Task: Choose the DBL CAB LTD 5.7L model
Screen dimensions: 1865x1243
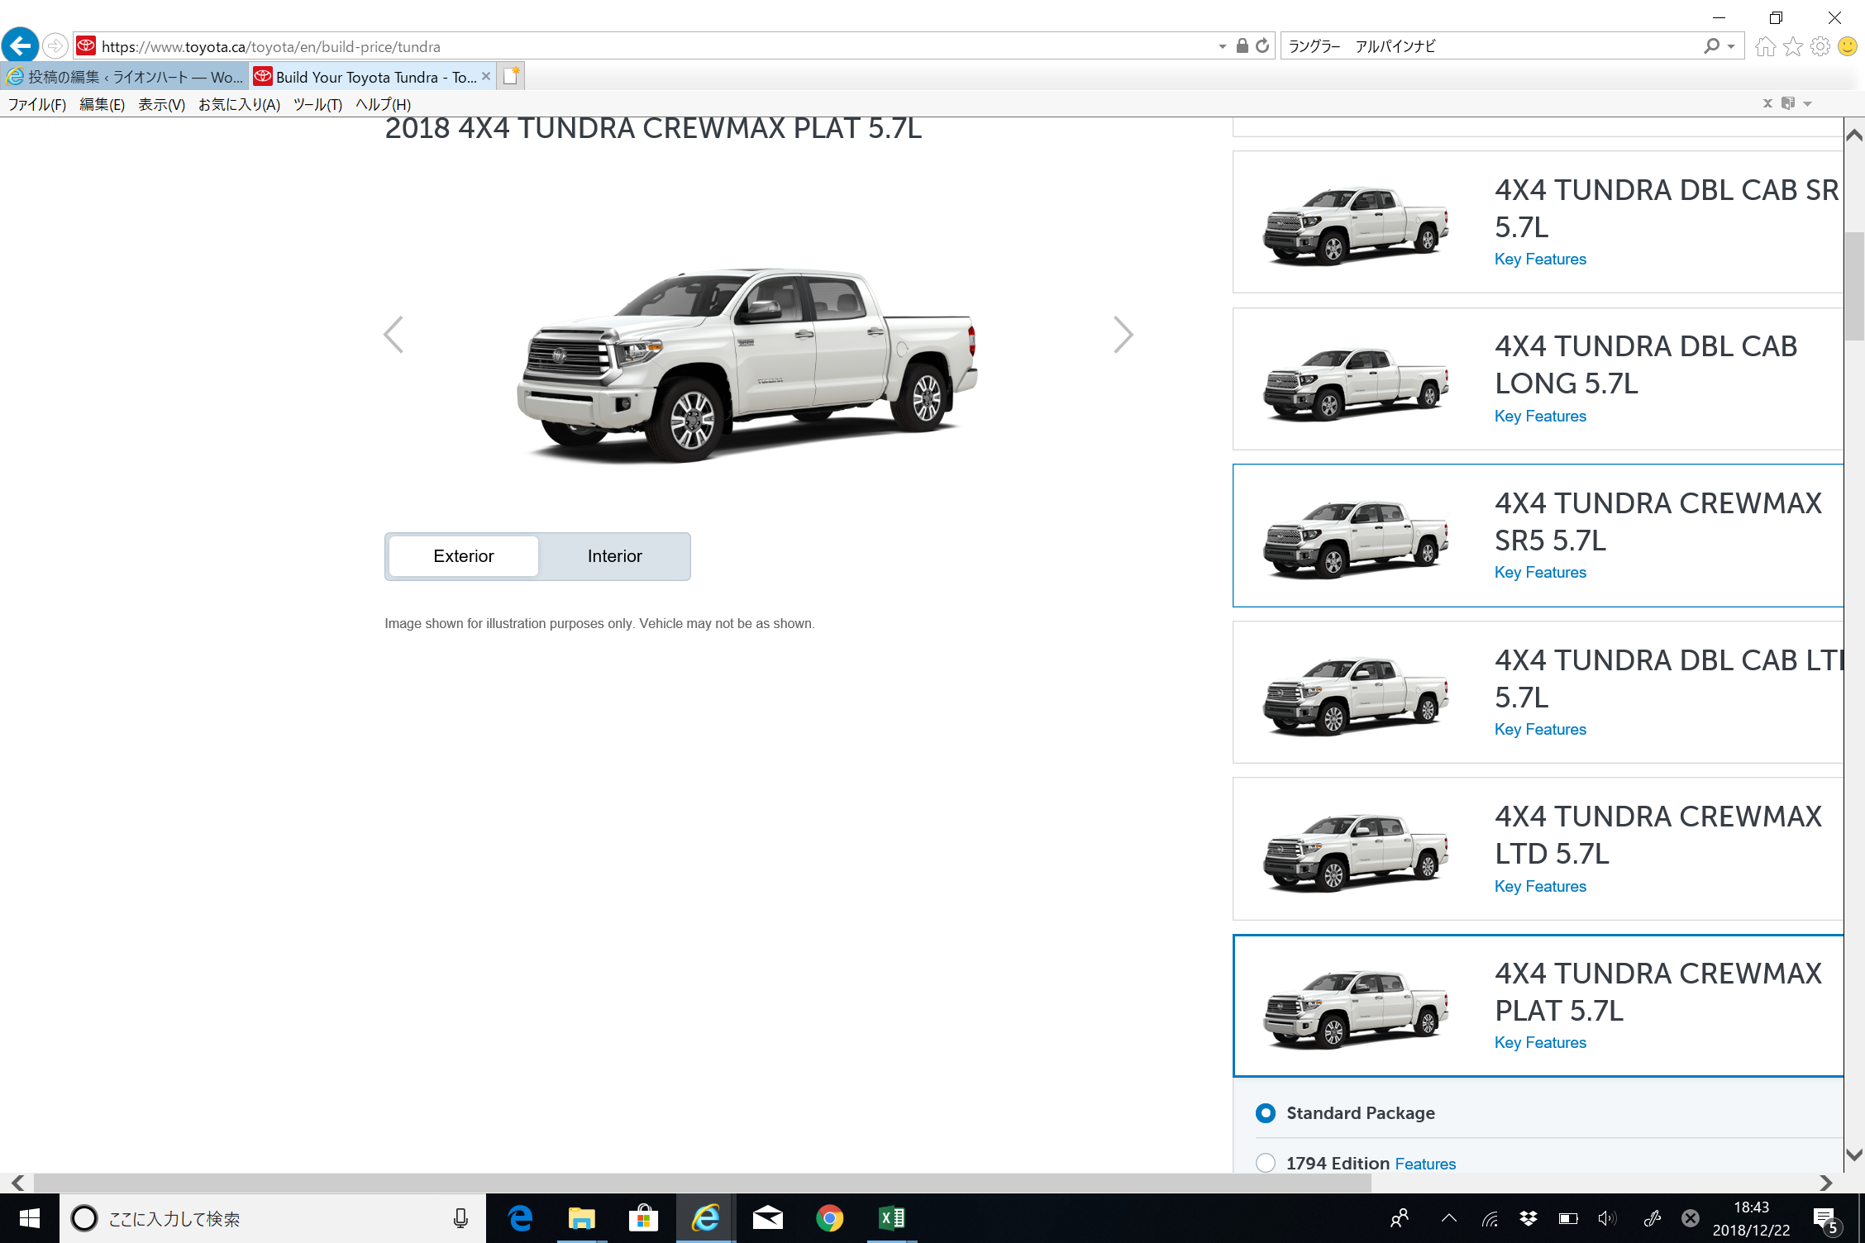Action: [x=1538, y=692]
